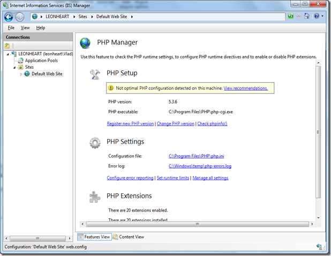Open View recommendations link

tap(246, 88)
